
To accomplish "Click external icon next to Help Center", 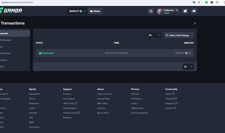I will pyautogui.click(x=76, y=103).
